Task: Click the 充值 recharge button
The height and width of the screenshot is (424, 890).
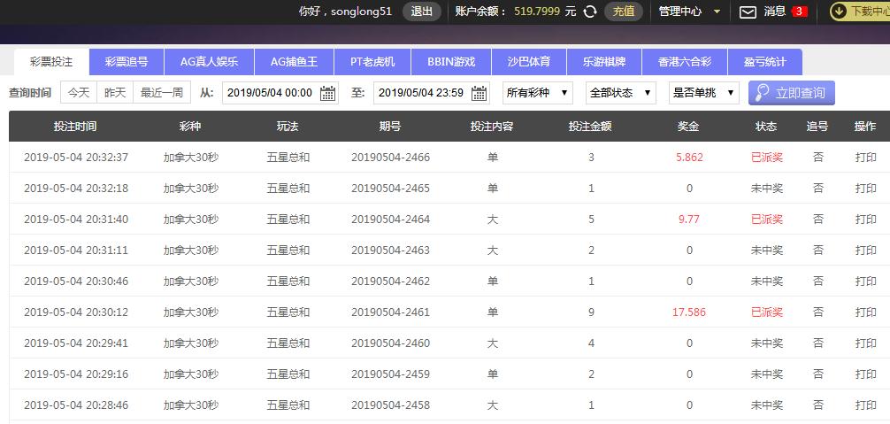Action: coord(624,12)
